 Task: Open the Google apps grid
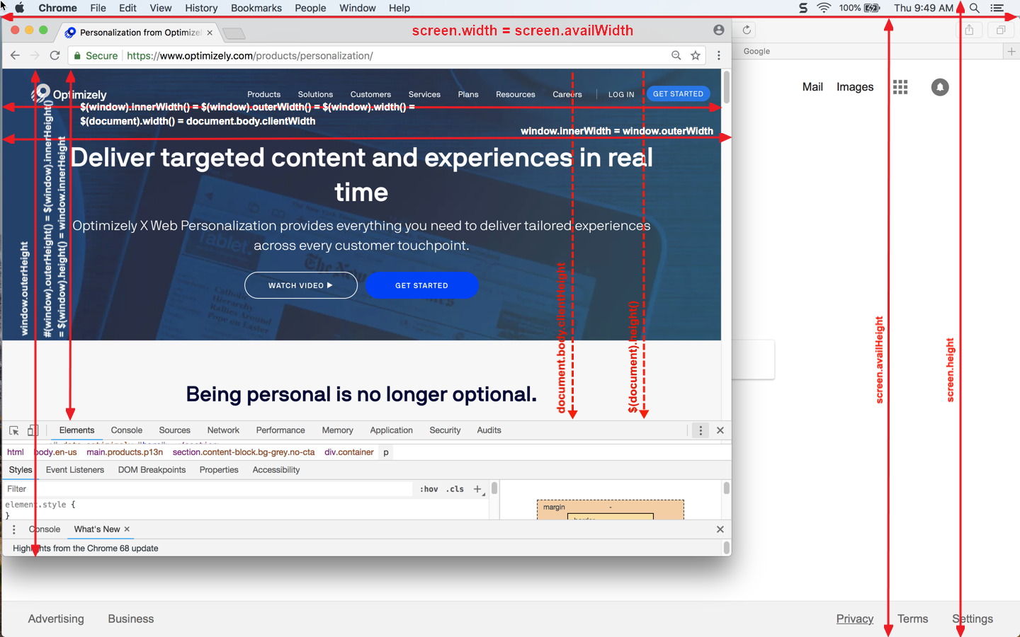point(900,87)
